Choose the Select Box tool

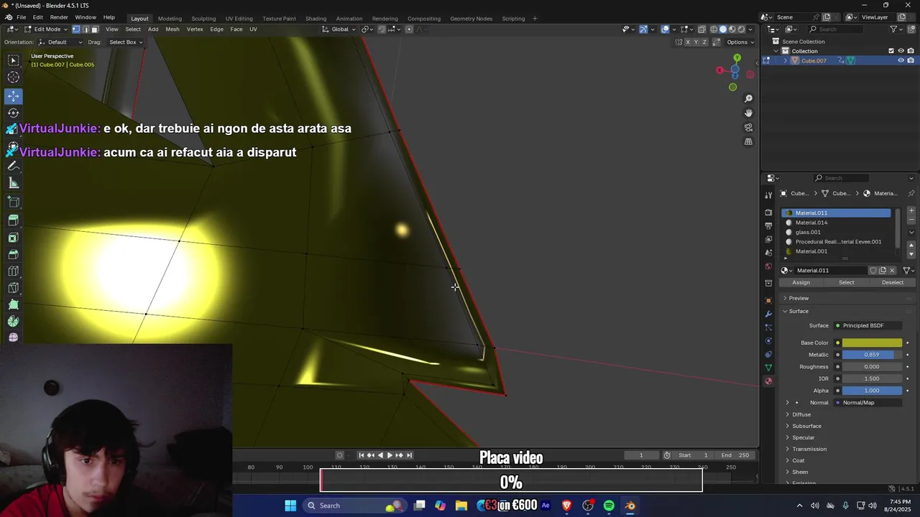click(x=13, y=60)
